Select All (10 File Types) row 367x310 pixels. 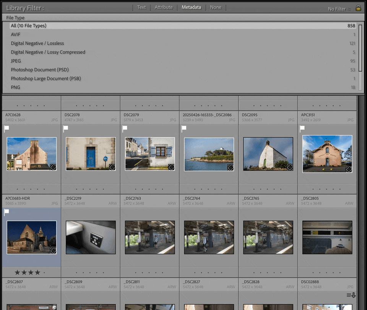tap(183, 26)
